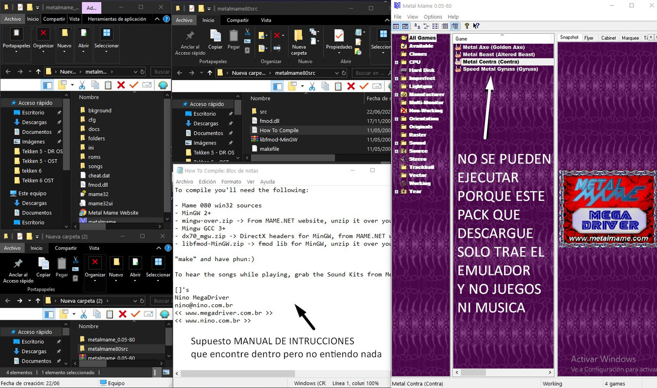The height and width of the screenshot is (388, 657).
Task: Switch Metal Mame to grouped view
Action: tap(455, 26)
